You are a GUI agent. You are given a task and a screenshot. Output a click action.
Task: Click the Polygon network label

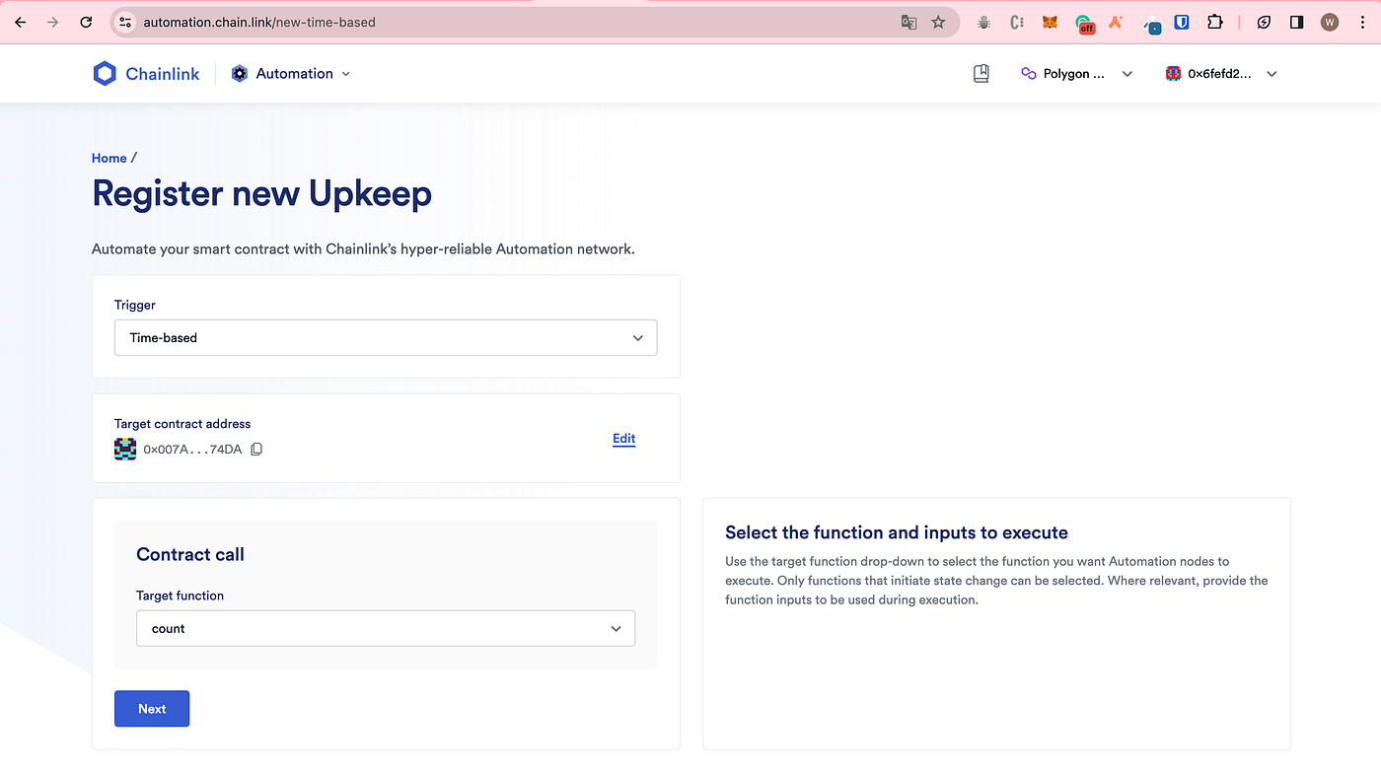point(1074,74)
